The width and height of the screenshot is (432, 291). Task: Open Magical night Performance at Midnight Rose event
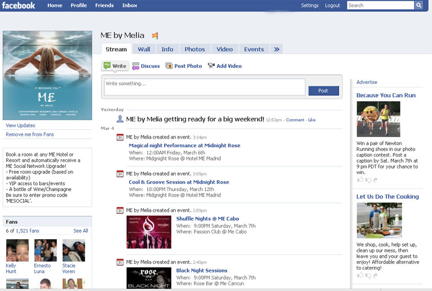[x=184, y=145]
